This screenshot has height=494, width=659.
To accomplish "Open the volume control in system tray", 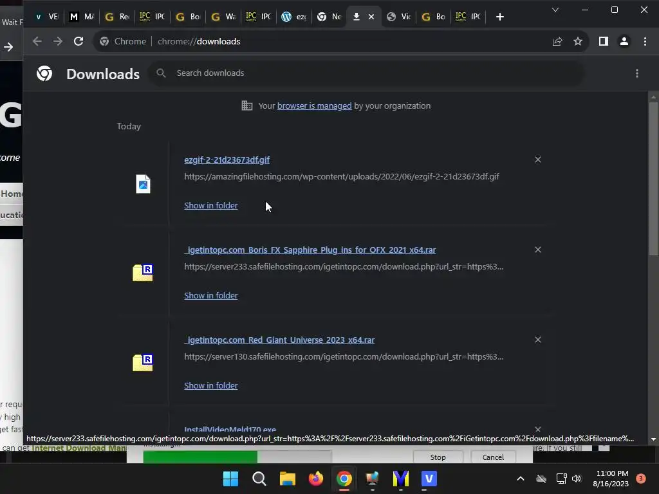I will [x=577, y=479].
